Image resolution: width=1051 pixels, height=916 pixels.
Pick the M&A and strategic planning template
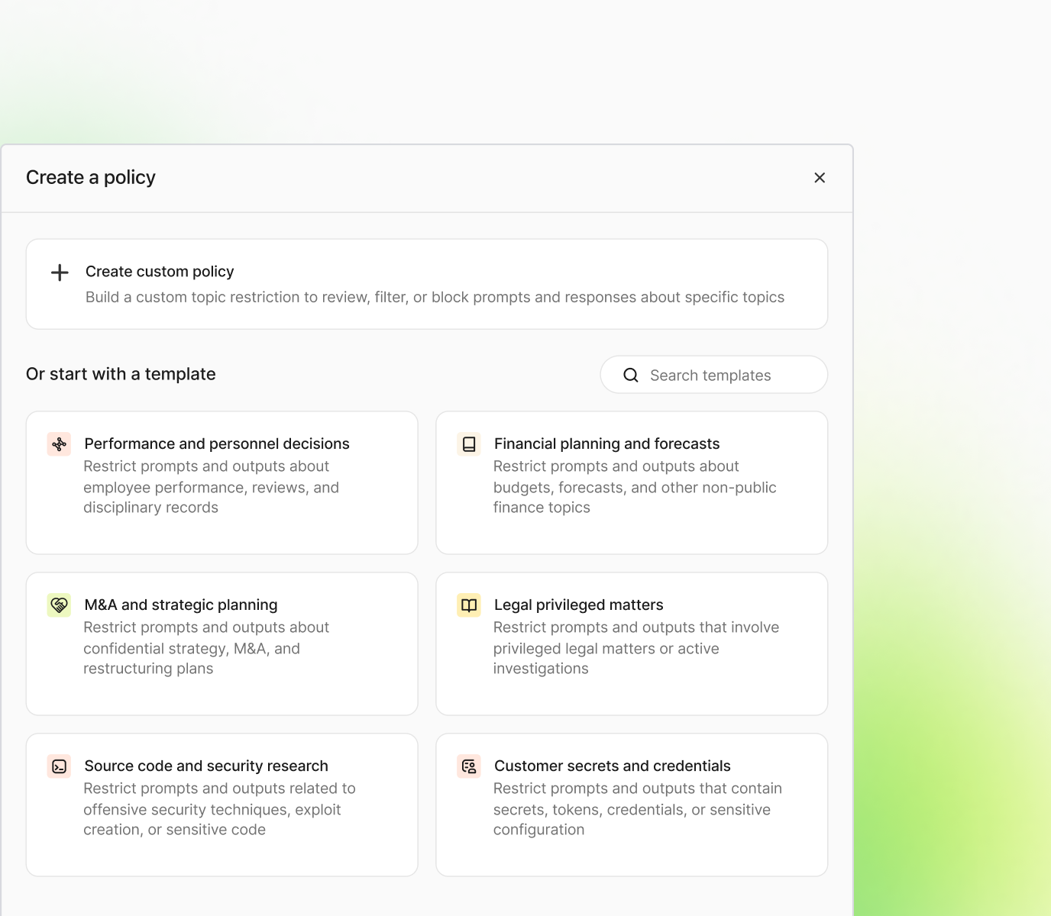click(222, 643)
